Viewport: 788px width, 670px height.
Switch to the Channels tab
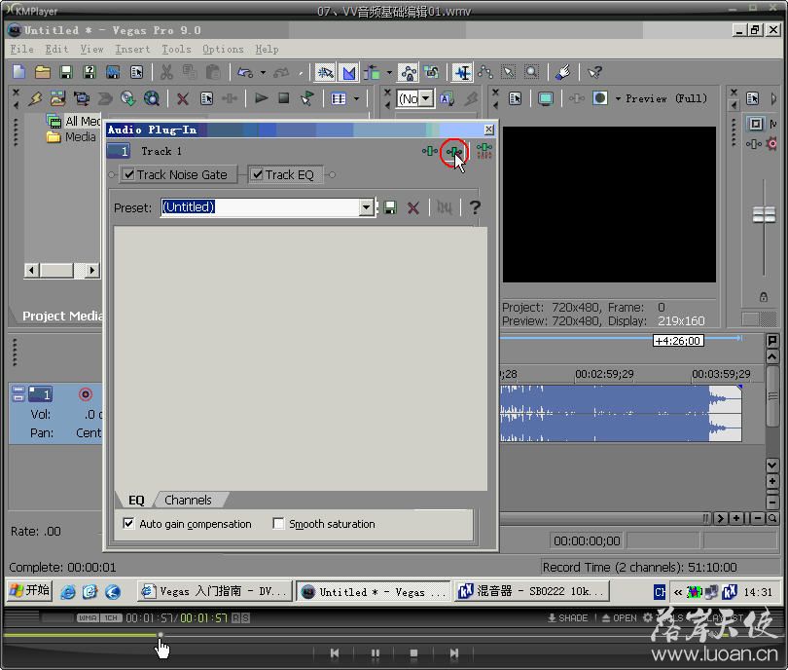189,500
